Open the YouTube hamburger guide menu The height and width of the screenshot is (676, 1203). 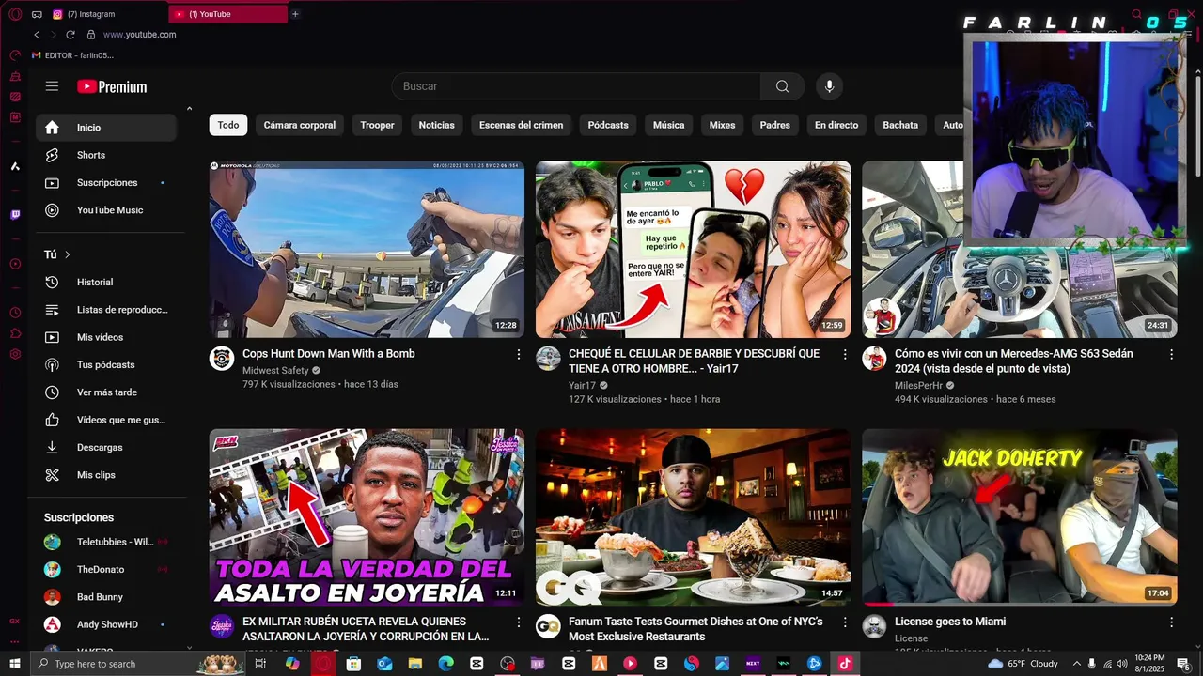(x=52, y=86)
